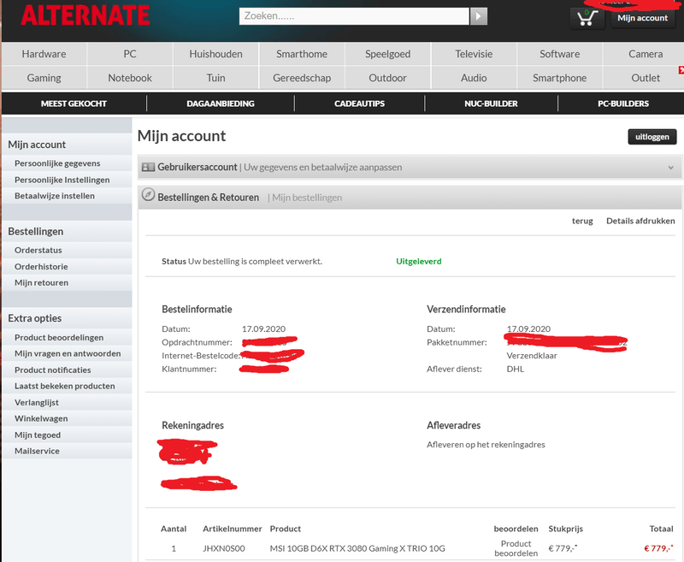Click the Bestellingen & Retouren header

[x=208, y=198]
